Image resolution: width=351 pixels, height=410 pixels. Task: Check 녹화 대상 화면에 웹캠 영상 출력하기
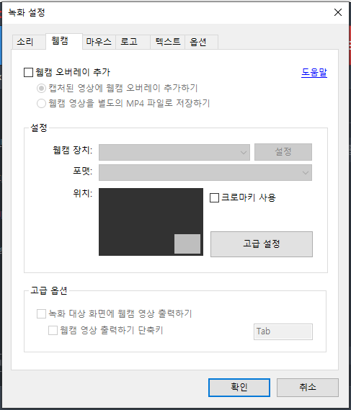41,313
